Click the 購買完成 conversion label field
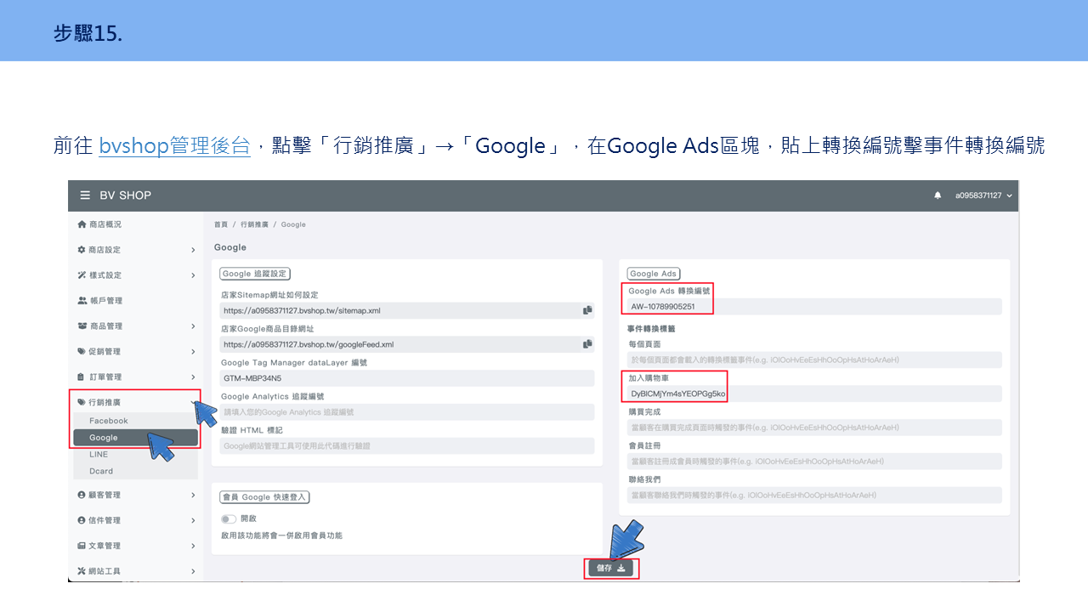The image size is (1088, 612). coord(814,428)
